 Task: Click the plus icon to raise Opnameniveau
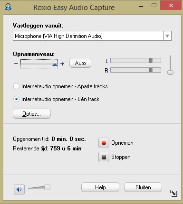click(x=62, y=64)
